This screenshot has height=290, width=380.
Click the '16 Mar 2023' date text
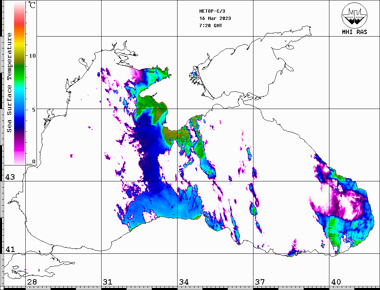215,18
